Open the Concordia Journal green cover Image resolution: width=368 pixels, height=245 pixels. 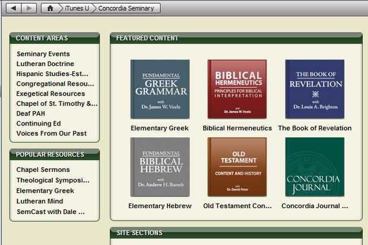pyautogui.click(x=315, y=167)
